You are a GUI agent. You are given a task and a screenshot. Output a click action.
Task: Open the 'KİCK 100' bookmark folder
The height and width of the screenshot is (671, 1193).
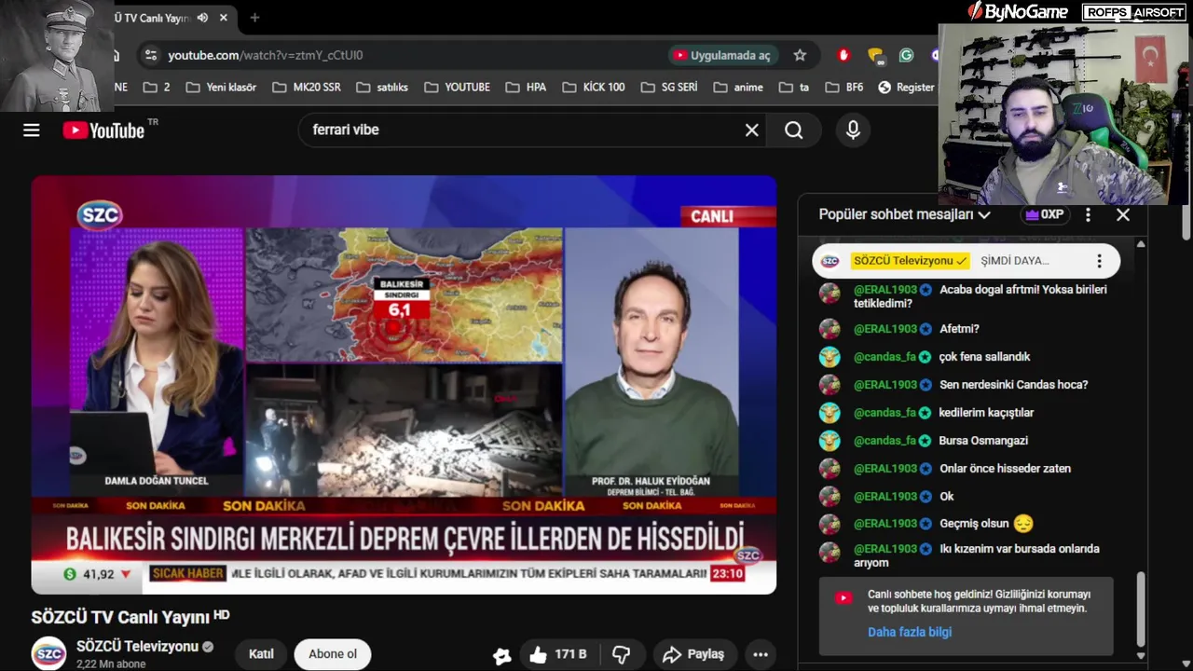pyautogui.click(x=594, y=87)
